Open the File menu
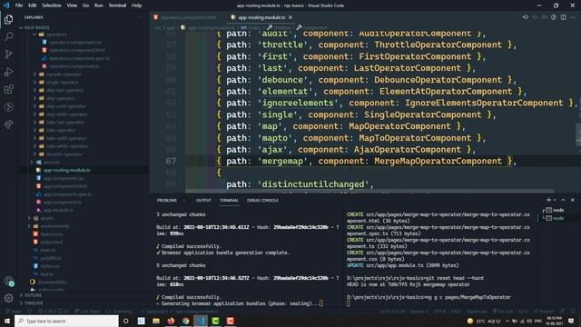This screenshot has width=581, height=327. coord(19,5)
